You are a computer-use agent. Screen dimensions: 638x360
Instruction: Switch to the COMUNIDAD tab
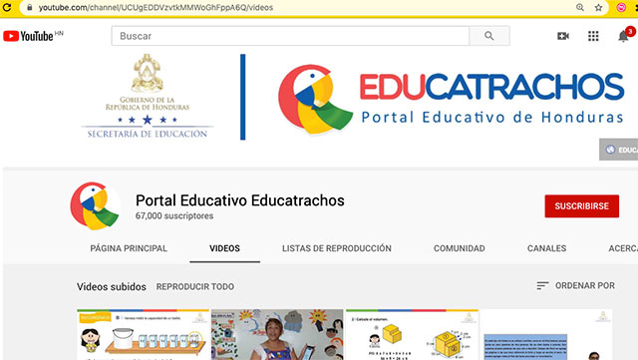tap(460, 248)
